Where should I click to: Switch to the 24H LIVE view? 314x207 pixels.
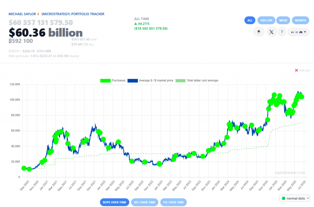click(266, 20)
